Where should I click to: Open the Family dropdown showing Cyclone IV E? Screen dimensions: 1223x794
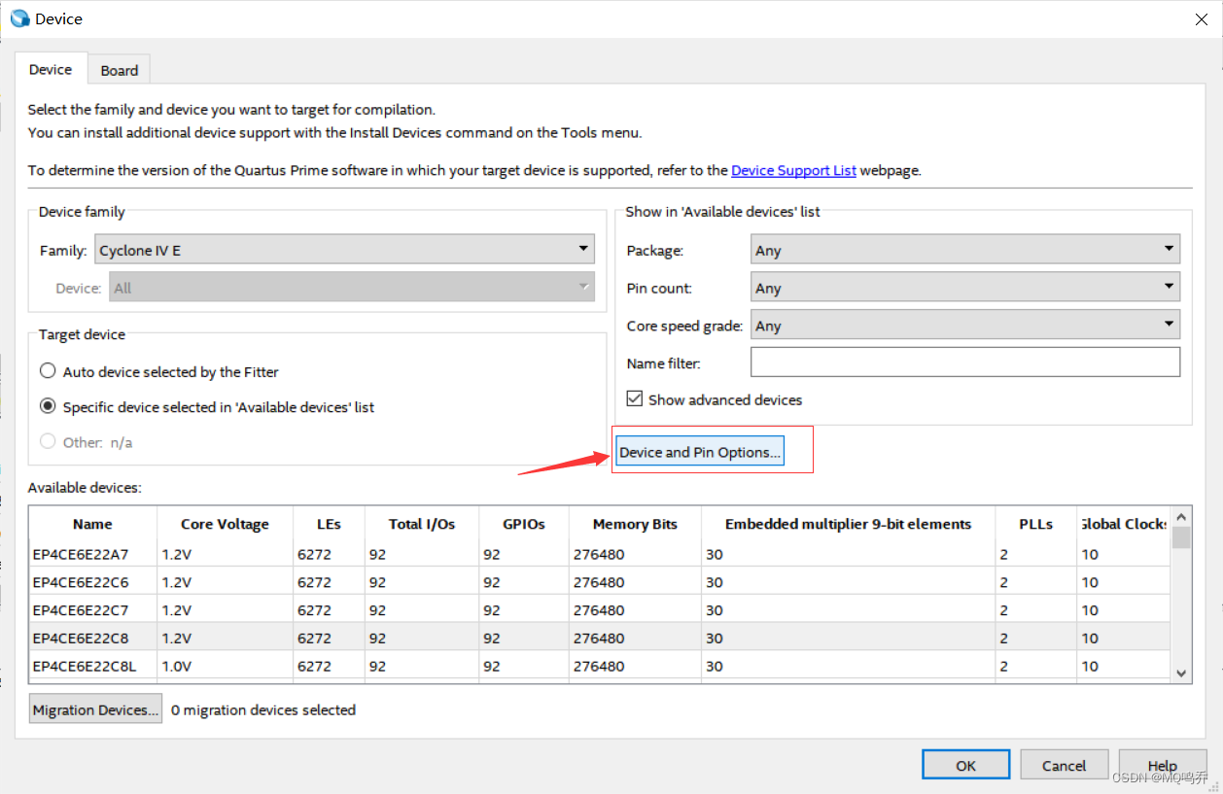[x=344, y=250]
